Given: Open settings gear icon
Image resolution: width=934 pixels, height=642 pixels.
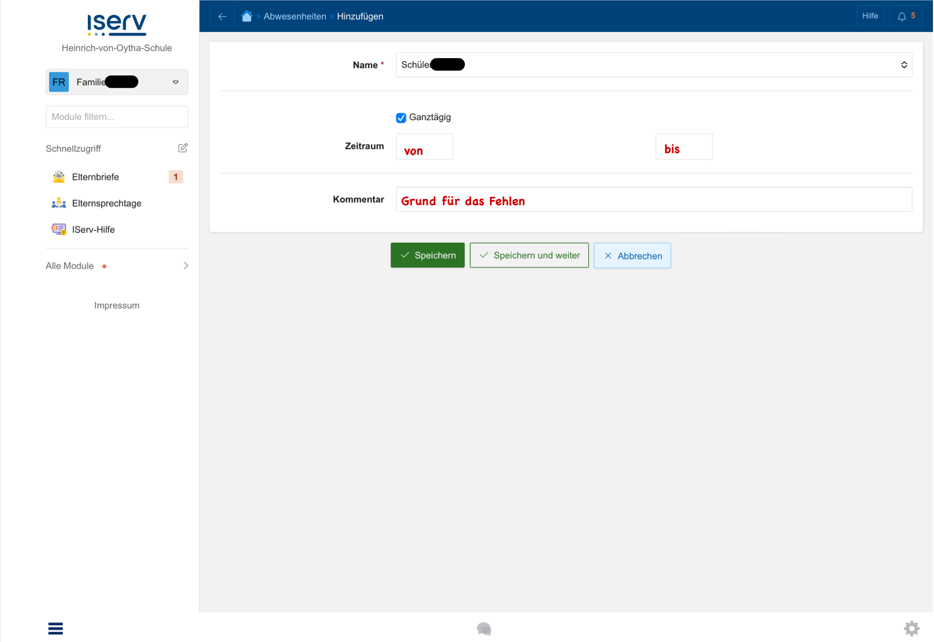Looking at the screenshot, I should [912, 628].
